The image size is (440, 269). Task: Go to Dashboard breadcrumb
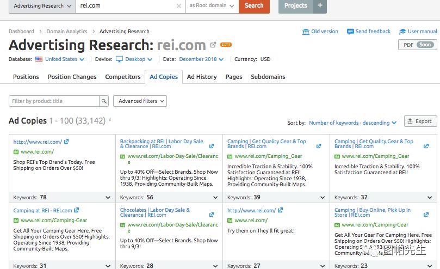coord(21,31)
